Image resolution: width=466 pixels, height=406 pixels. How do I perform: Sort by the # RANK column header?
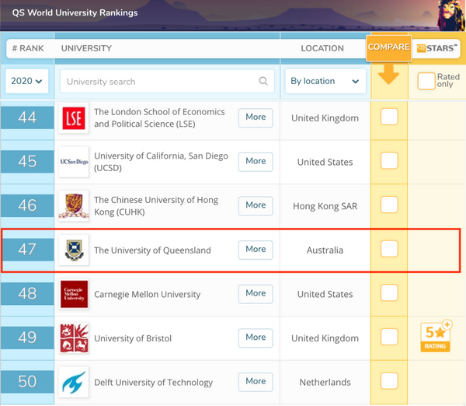pyautogui.click(x=27, y=48)
